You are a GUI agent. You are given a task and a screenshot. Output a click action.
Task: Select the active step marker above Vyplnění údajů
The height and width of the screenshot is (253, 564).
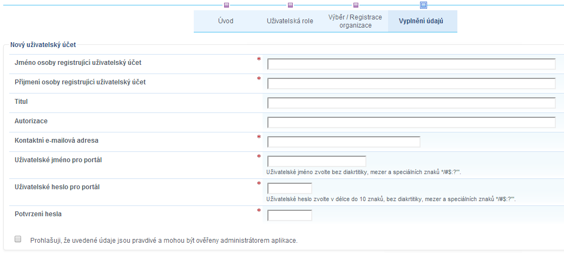pos(423,5)
